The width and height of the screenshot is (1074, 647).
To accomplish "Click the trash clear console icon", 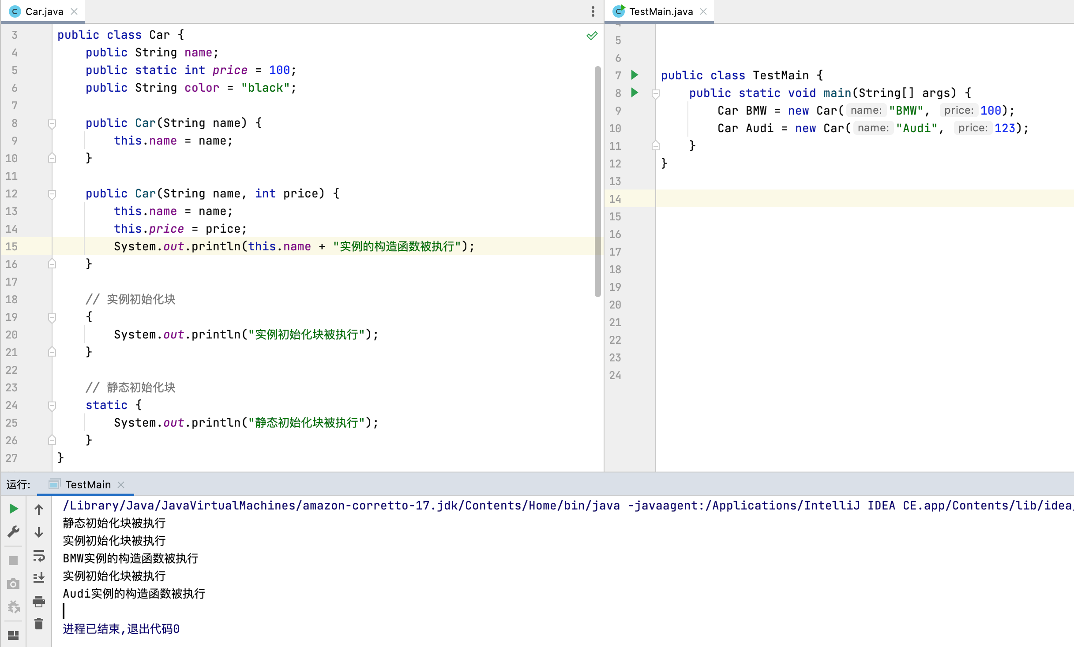I will point(39,624).
